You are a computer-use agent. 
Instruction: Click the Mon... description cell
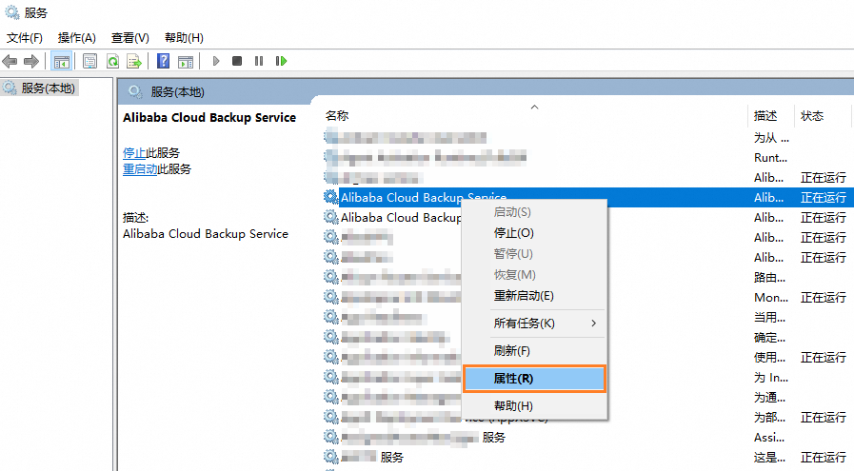click(770, 297)
